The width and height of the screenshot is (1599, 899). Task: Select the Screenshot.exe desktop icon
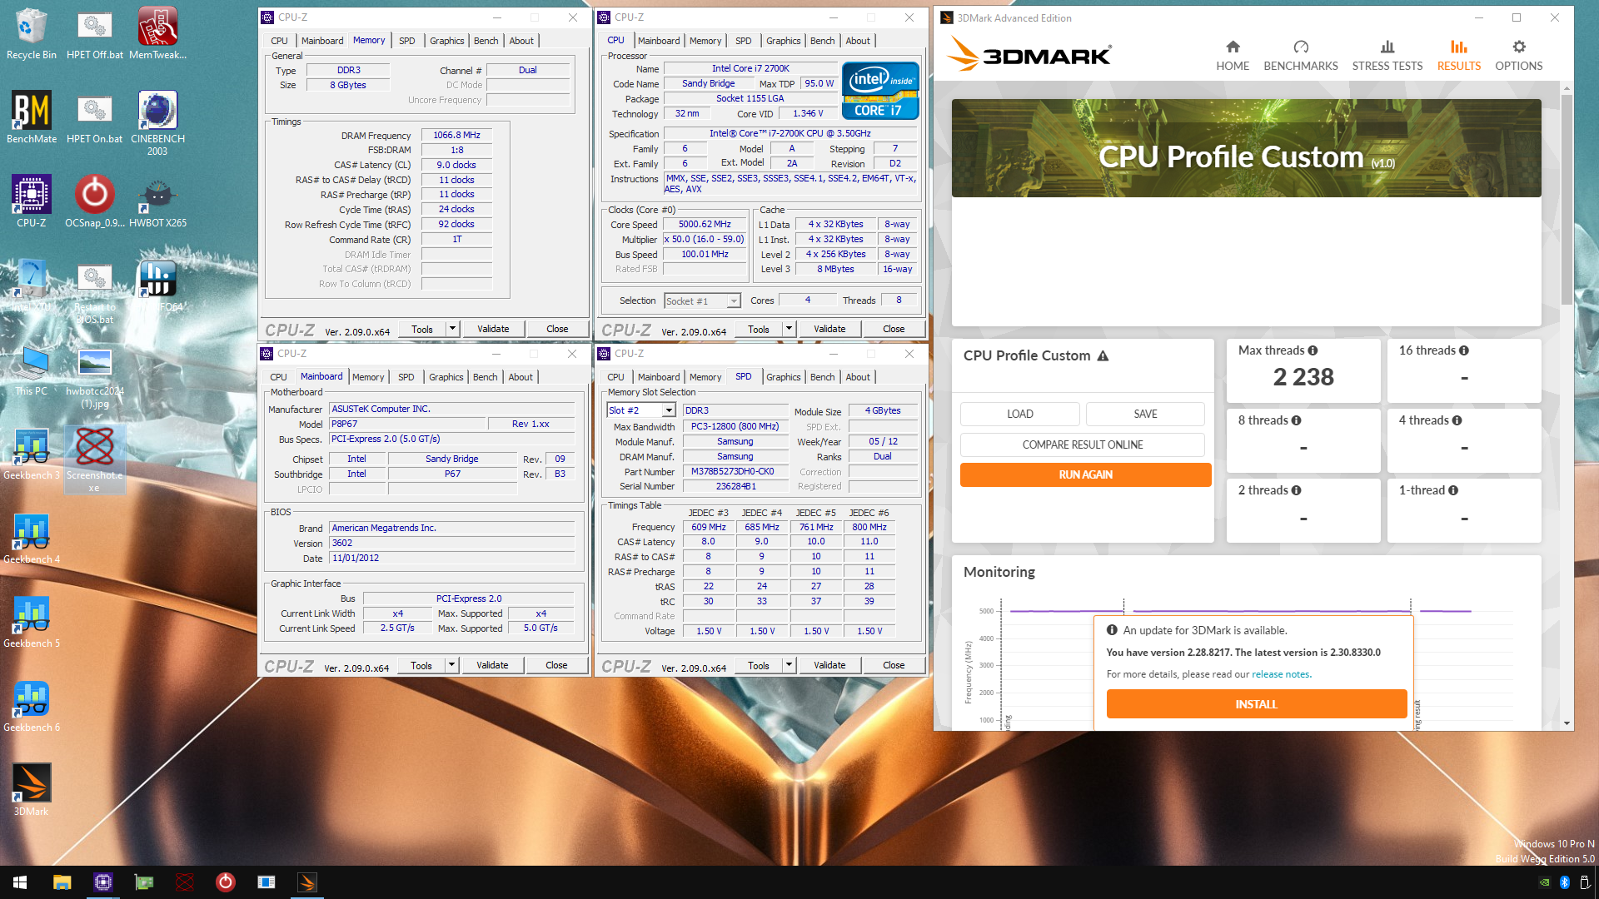[95, 459]
